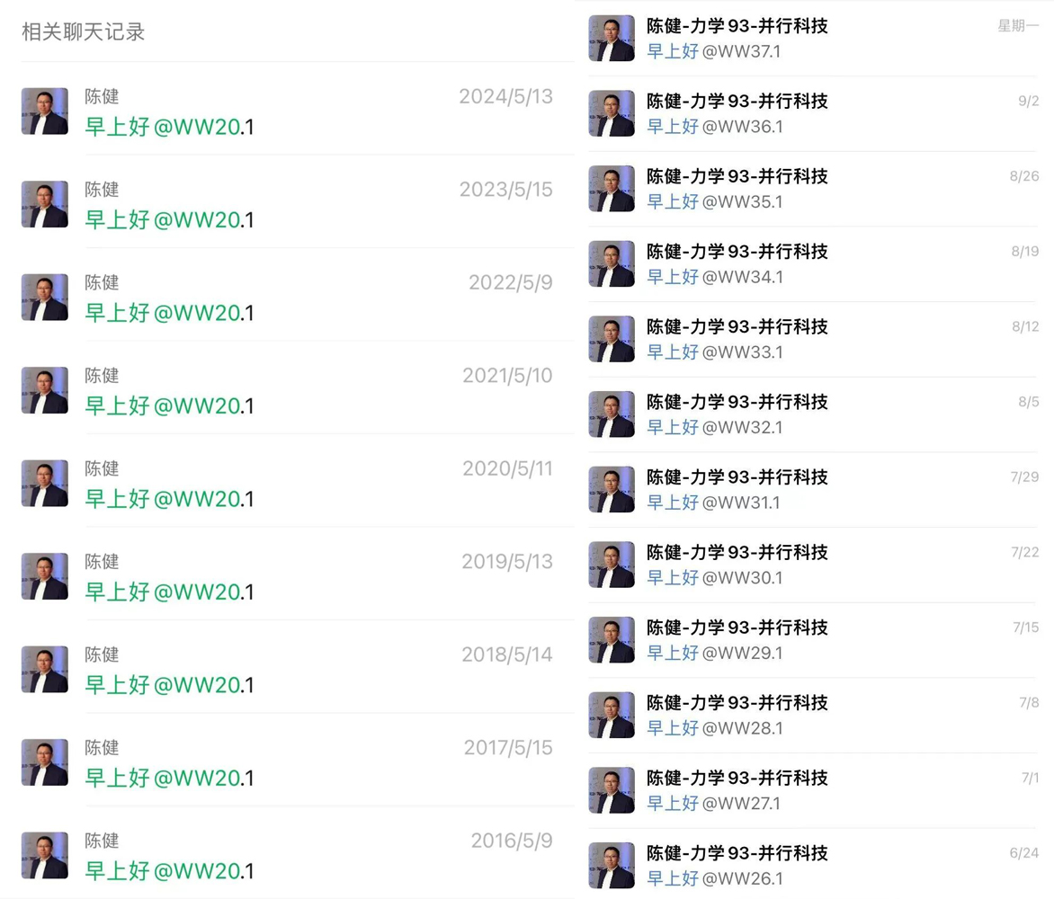Image resolution: width=1054 pixels, height=899 pixels.
Task: Click the avatar next to the 2018/5/14 entry
Action: (44, 669)
